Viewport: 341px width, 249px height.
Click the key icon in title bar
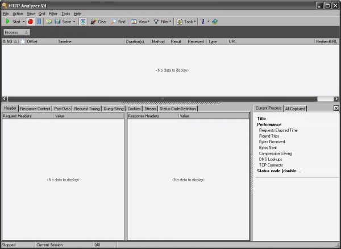click(x=5, y=6)
